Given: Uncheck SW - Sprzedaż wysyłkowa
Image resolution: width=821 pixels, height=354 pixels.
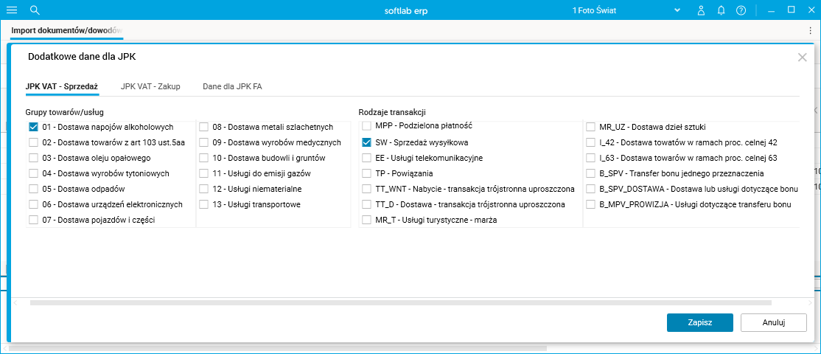Looking at the screenshot, I should click(366, 142).
